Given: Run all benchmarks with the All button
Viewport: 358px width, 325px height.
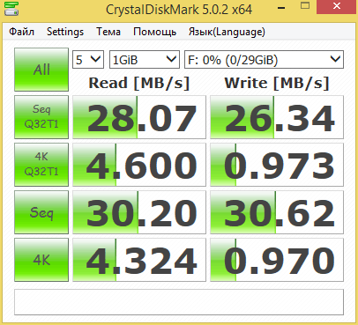Looking at the screenshot, I should tap(41, 70).
